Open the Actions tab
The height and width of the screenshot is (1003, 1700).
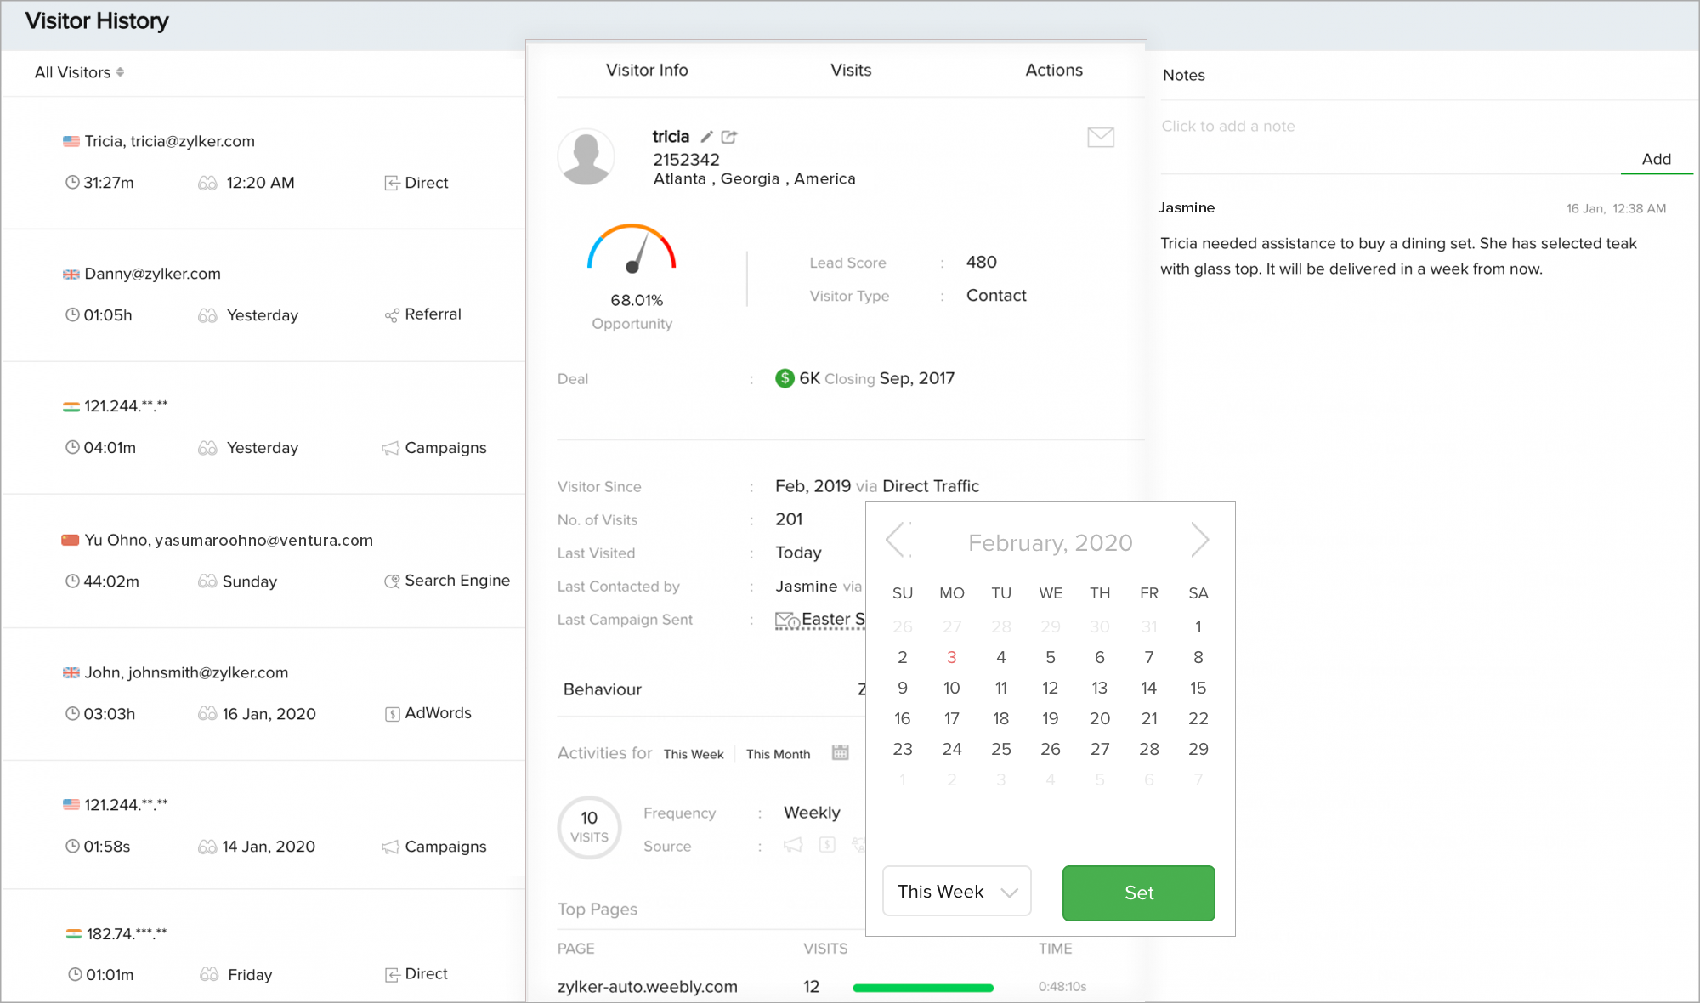pos(1054,70)
